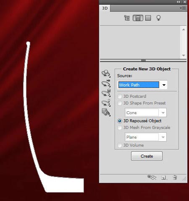189x201 pixels.
Task: Click scroll down arrow in scene list
Action: pyautogui.click(x=184, y=55)
